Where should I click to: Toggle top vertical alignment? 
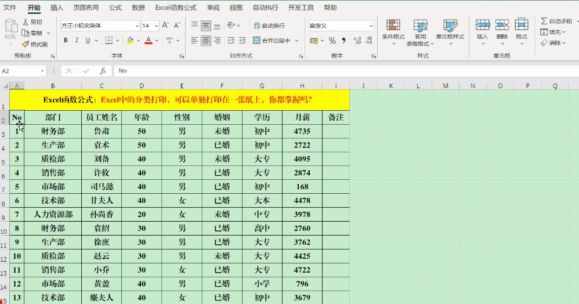(x=194, y=25)
